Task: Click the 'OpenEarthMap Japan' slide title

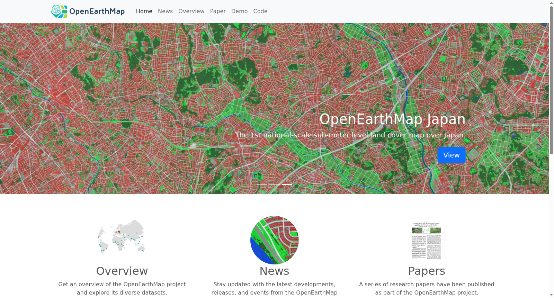Action: [x=392, y=119]
